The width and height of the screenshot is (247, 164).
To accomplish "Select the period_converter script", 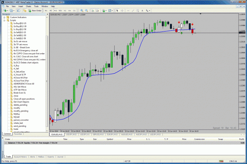I will pyautogui.click(x=21, y=120).
